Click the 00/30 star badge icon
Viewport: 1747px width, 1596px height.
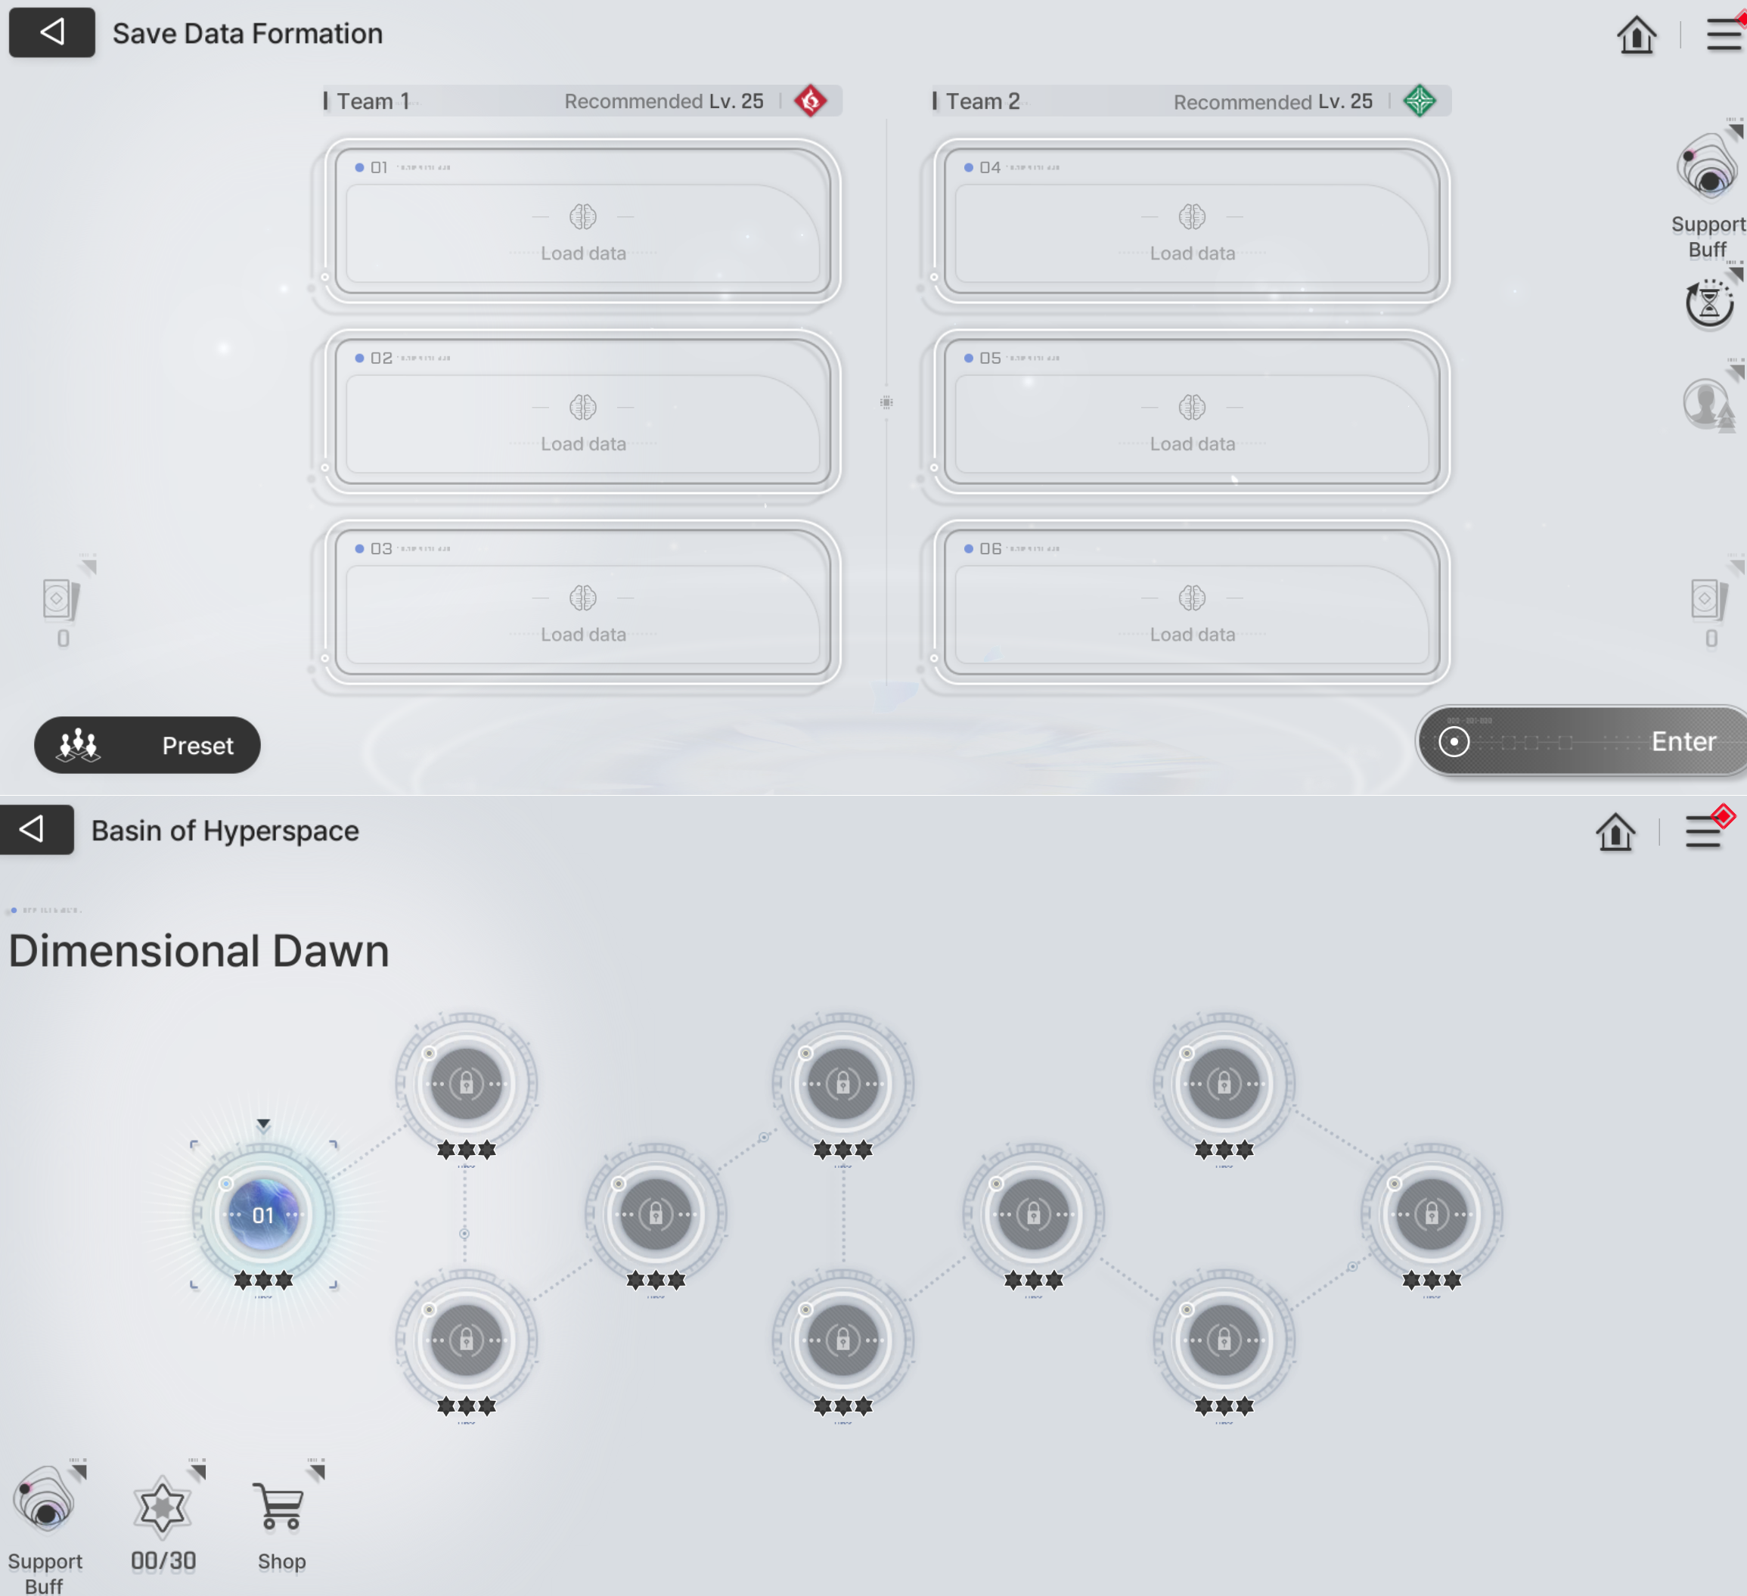click(x=162, y=1507)
